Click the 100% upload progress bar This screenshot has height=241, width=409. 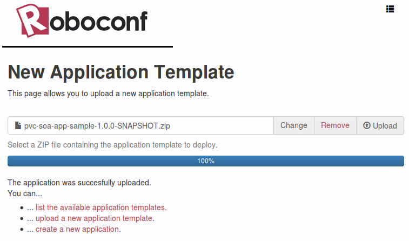coord(206,161)
